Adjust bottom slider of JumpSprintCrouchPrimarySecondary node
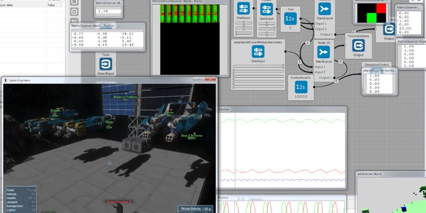 click(x=258, y=86)
